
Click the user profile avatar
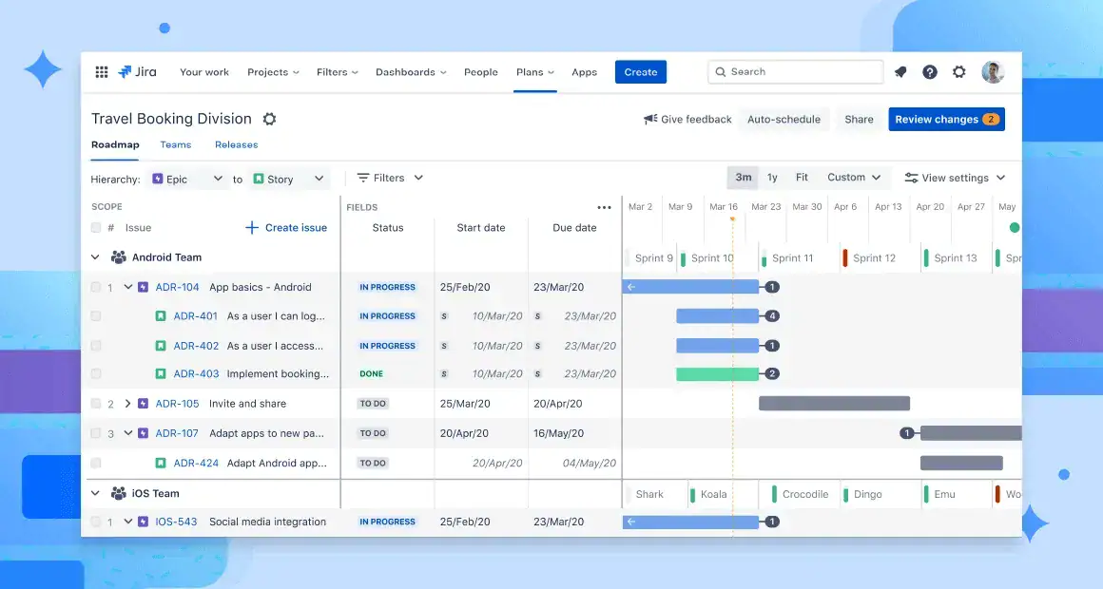coord(993,71)
